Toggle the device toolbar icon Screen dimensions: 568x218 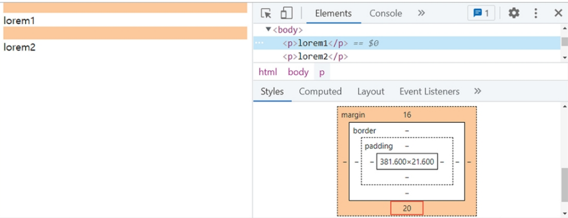click(x=286, y=13)
